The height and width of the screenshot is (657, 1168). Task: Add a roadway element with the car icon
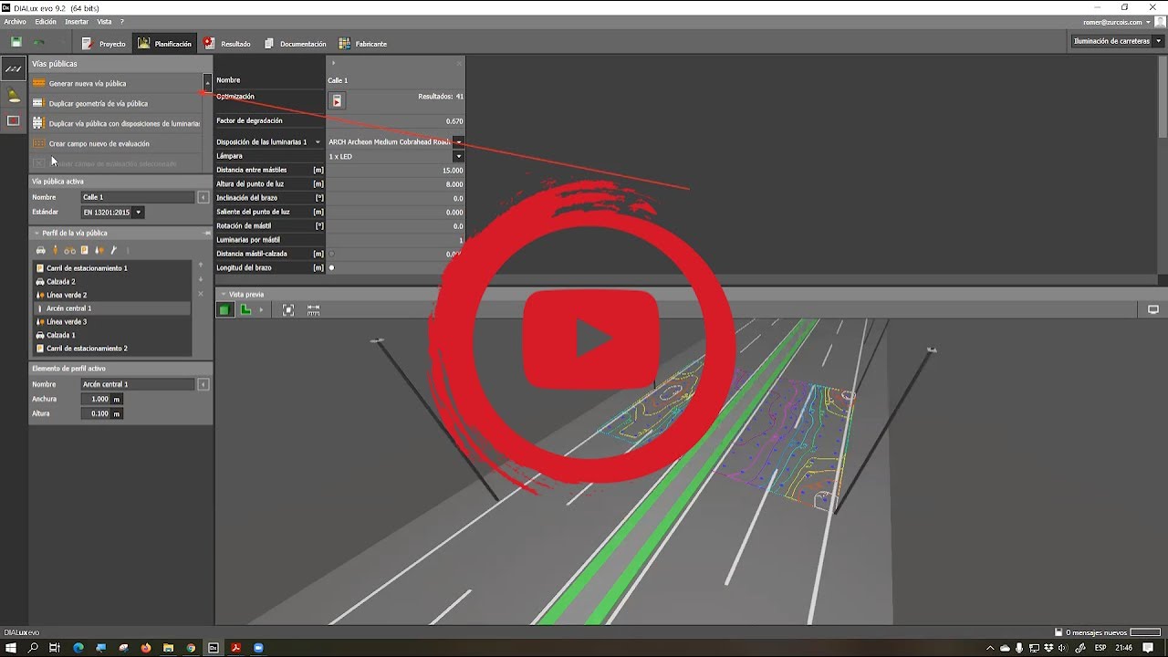(x=40, y=250)
